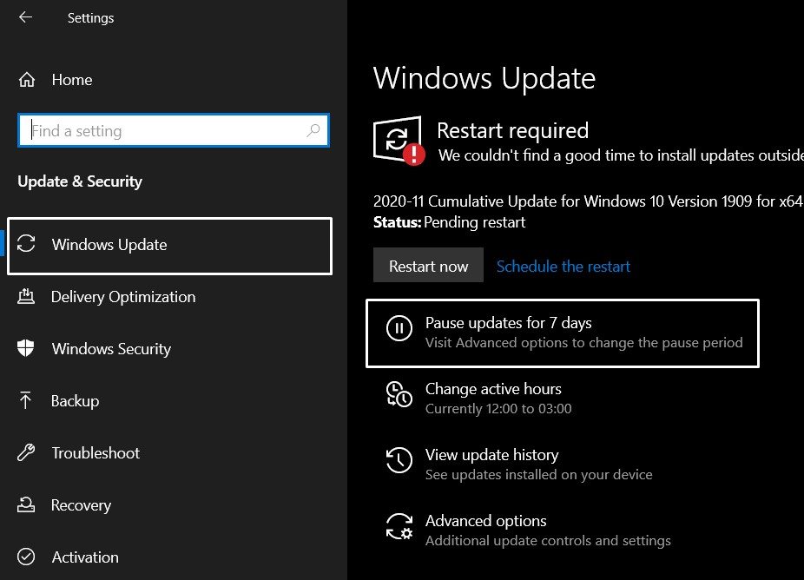The height and width of the screenshot is (580, 804).
Task: Click the Restart required status icon
Action: pyautogui.click(x=399, y=140)
